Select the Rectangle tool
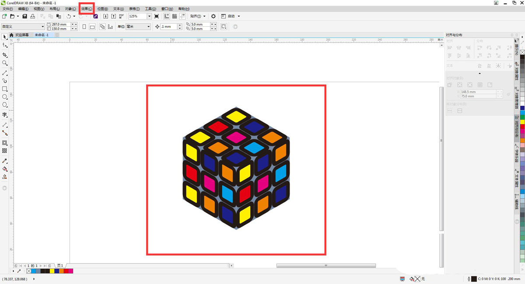The width and height of the screenshot is (525, 284). pos(5,89)
